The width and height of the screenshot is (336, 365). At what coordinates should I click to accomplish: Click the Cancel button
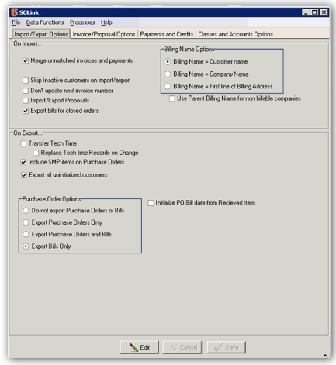tap(182, 347)
